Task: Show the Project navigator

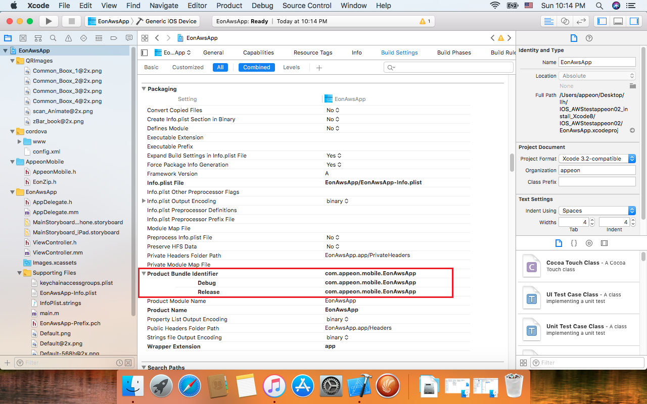Action: [x=8, y=38]
